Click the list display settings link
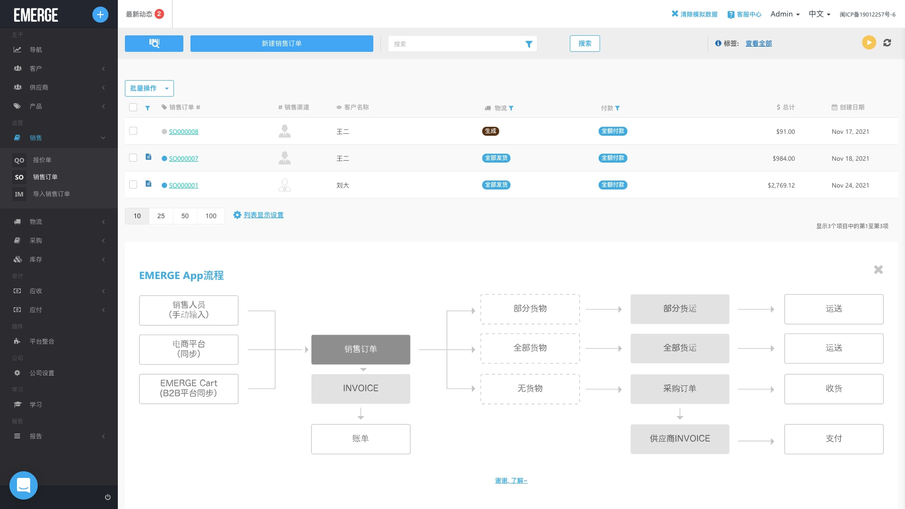Screen dimensions: 905x509 pyautogui.click(x=263, y=215)
